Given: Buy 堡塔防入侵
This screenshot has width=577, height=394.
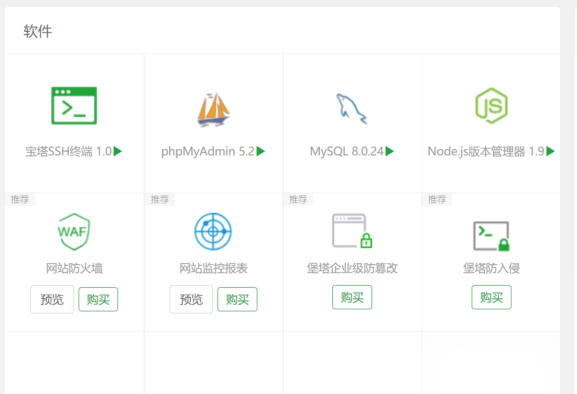Looking at the screenshot, I should click(x=492, y=297).
